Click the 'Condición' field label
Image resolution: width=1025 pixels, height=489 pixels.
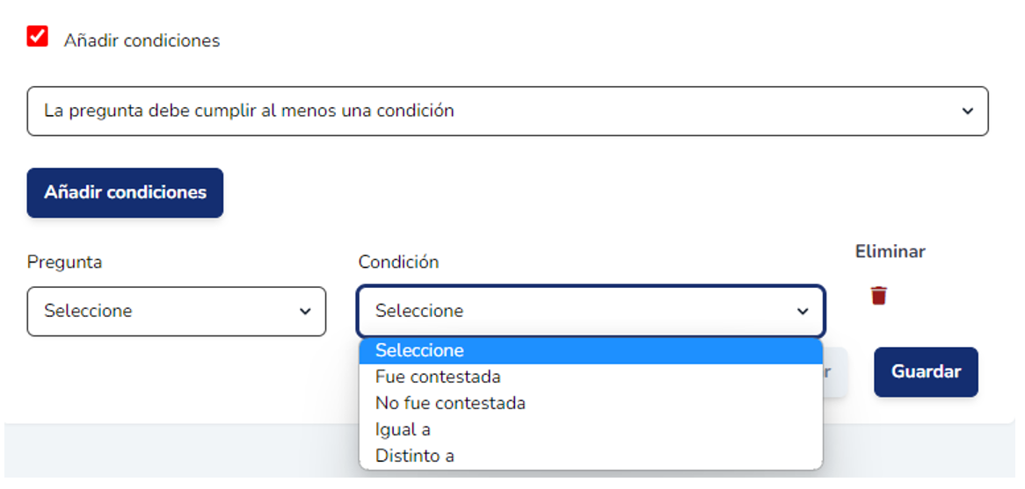click(x=398, y=262)
